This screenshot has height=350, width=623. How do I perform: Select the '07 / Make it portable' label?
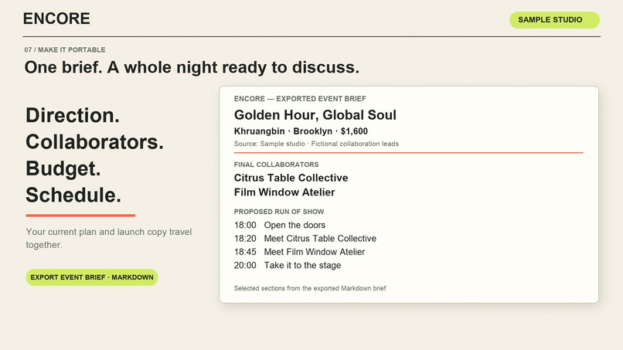point(65,49)
